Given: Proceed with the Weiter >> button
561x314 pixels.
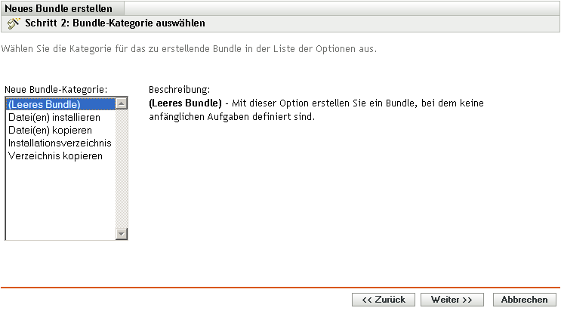Looking at the screenshot, I should click(x=452, y=300).
